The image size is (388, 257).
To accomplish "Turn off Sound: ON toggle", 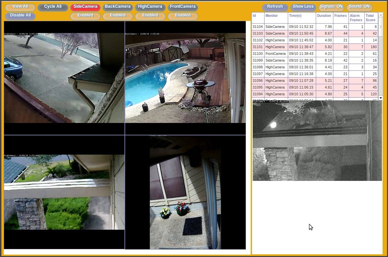I will (x=360, y=7).
